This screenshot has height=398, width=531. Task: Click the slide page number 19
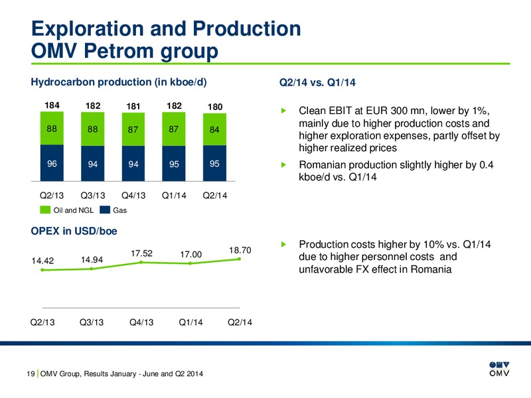(x=31, y=373)
